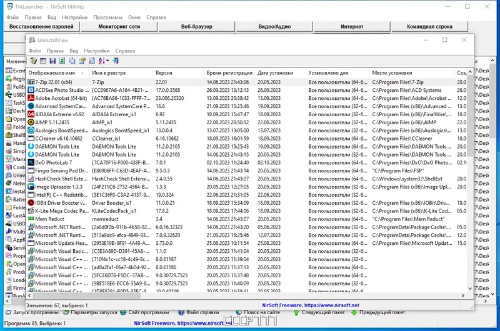Click the window-shaped second toolbar icon

pyautogui.click(x=43, y=61)
